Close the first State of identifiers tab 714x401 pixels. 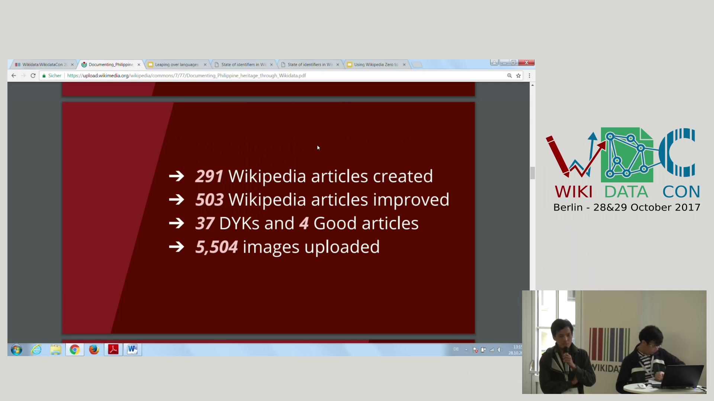coord(271,65)
